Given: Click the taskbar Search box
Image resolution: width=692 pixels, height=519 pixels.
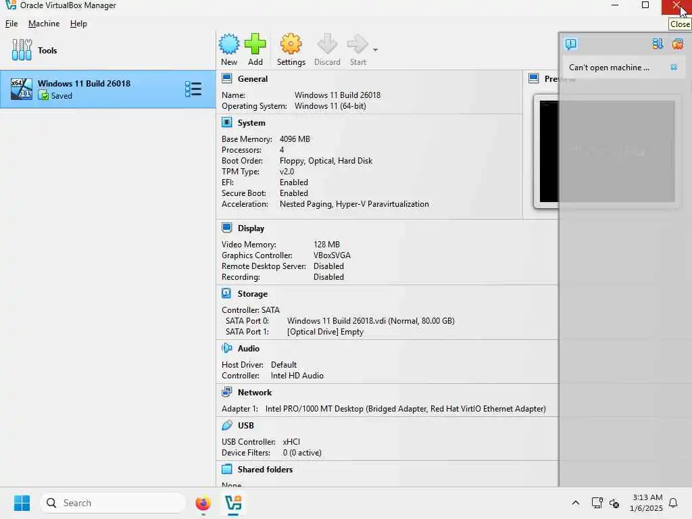Looking at the screenshot, I should tap(113, 503).
